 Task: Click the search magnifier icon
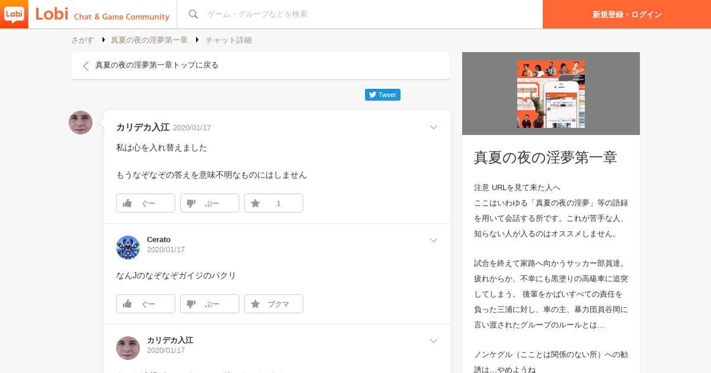pos(193,14)
